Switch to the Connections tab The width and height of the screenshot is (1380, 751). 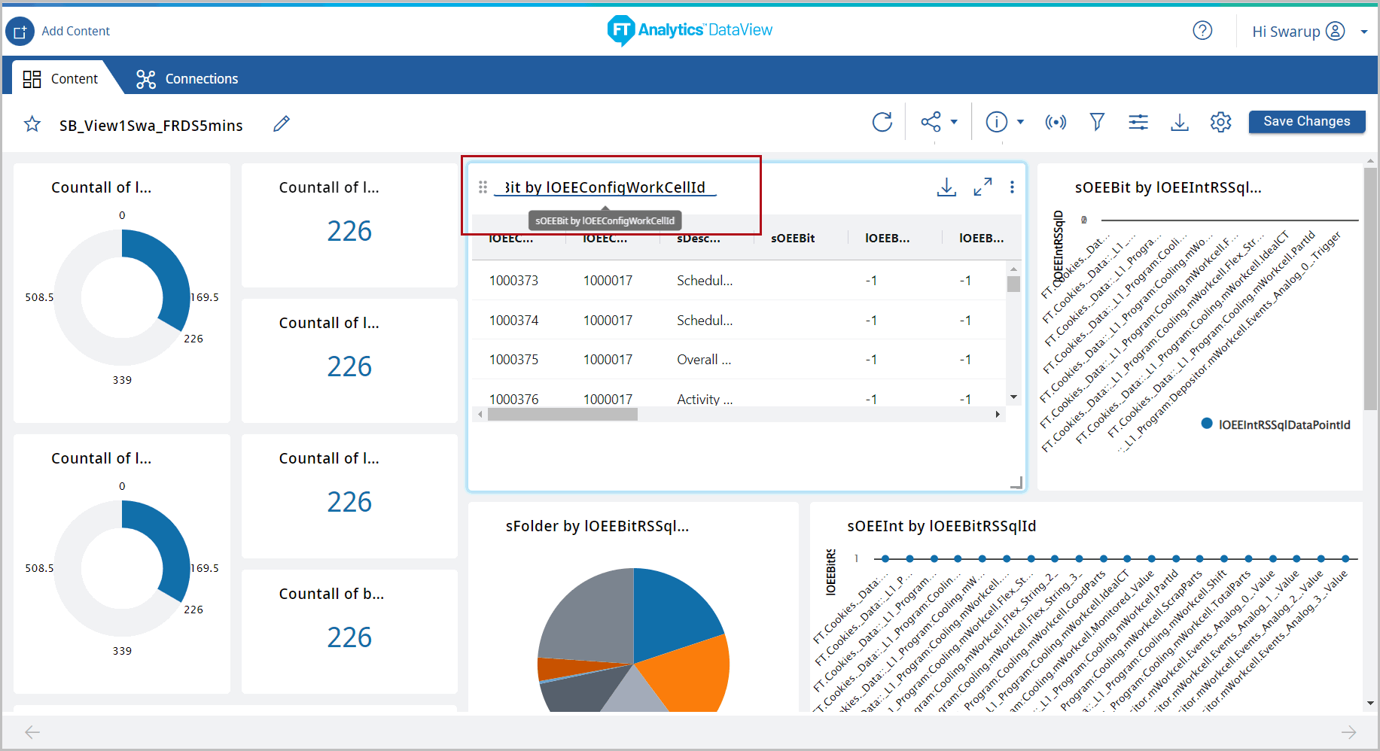pos(187,79)
